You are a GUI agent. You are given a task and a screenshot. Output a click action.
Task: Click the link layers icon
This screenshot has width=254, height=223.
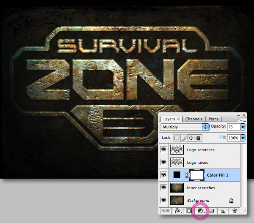pos(166,211)
